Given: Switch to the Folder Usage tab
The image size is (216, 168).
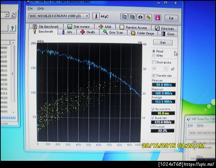Looking at the screenshot, I should tap(143, 33).
